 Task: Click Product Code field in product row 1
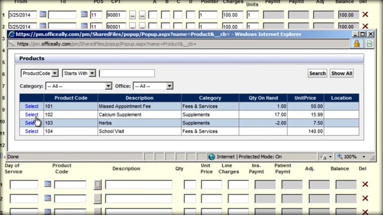pos(70,185)
